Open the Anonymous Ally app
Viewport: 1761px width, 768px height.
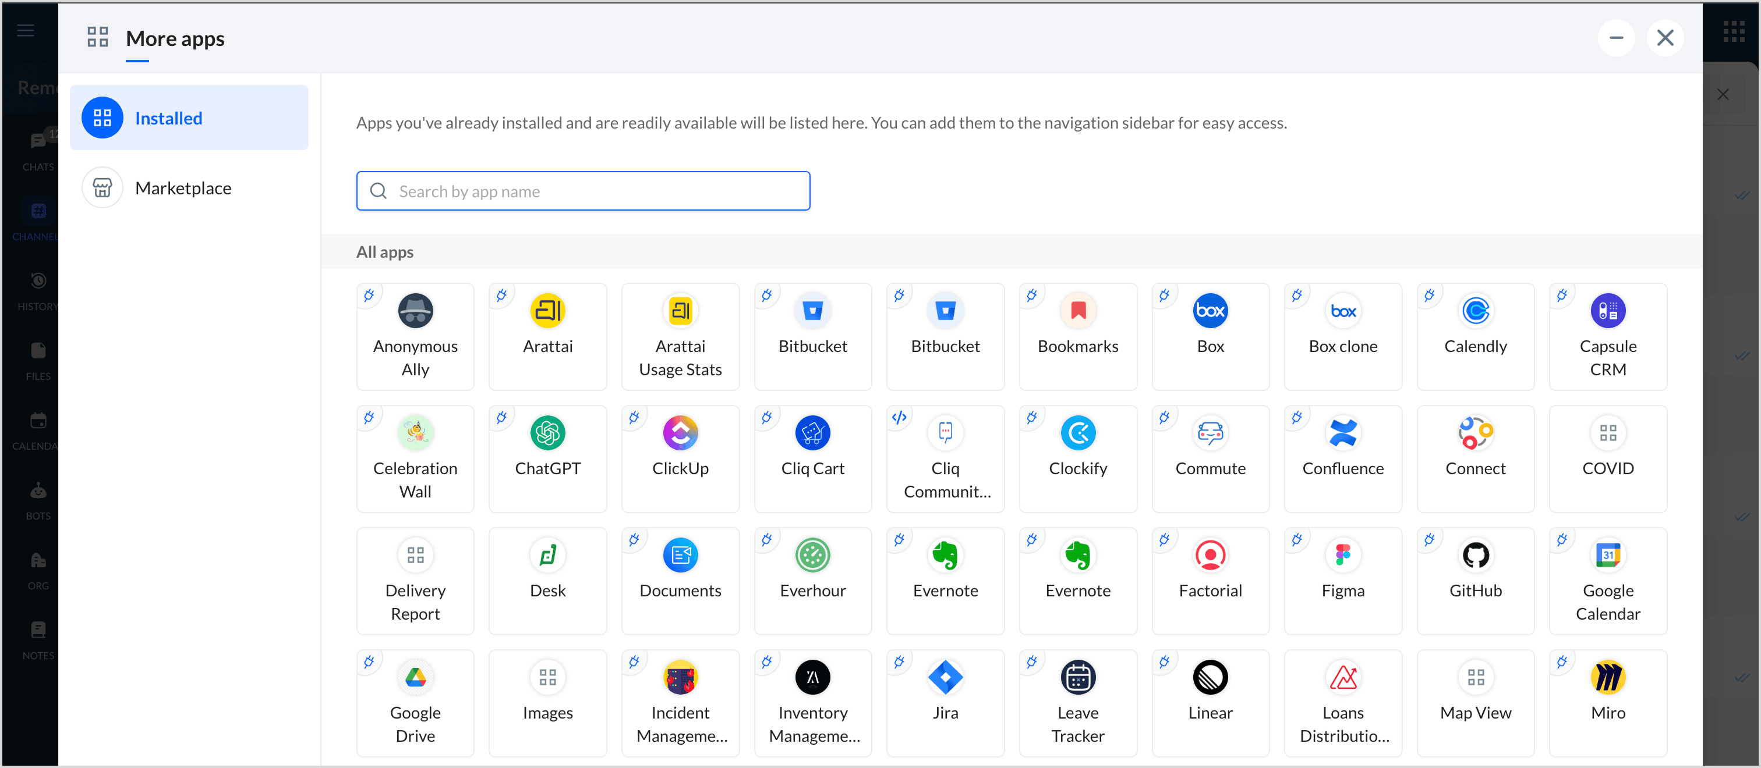415,337
